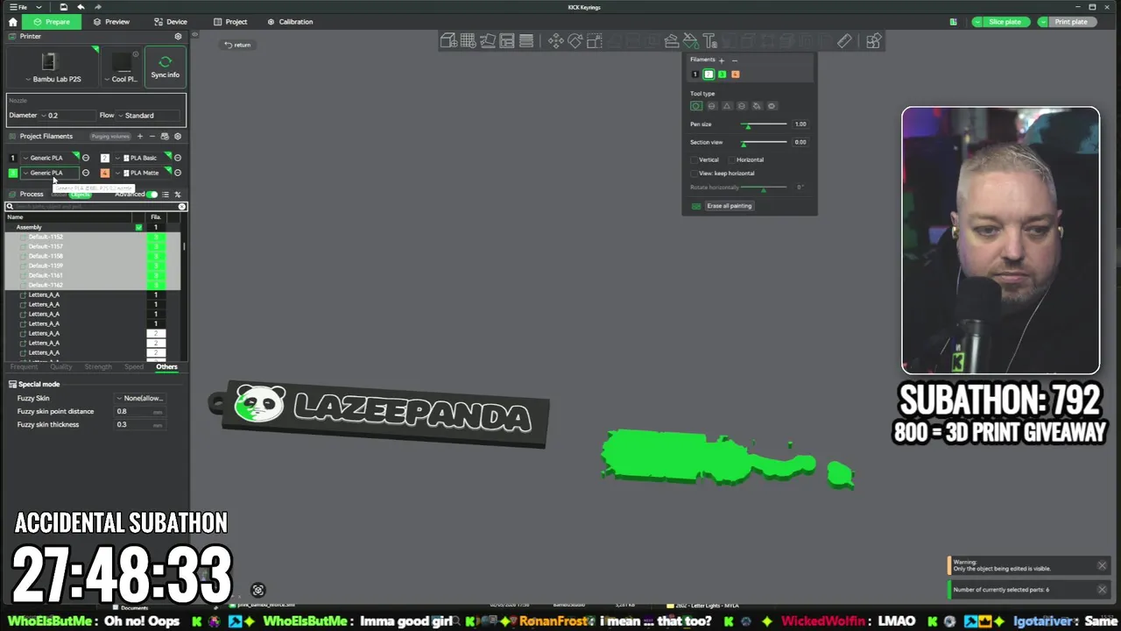Open filament 2 PLA Basic dropdown
Image resolution: width=1121 pixels, height=631 pixels.
141,159
